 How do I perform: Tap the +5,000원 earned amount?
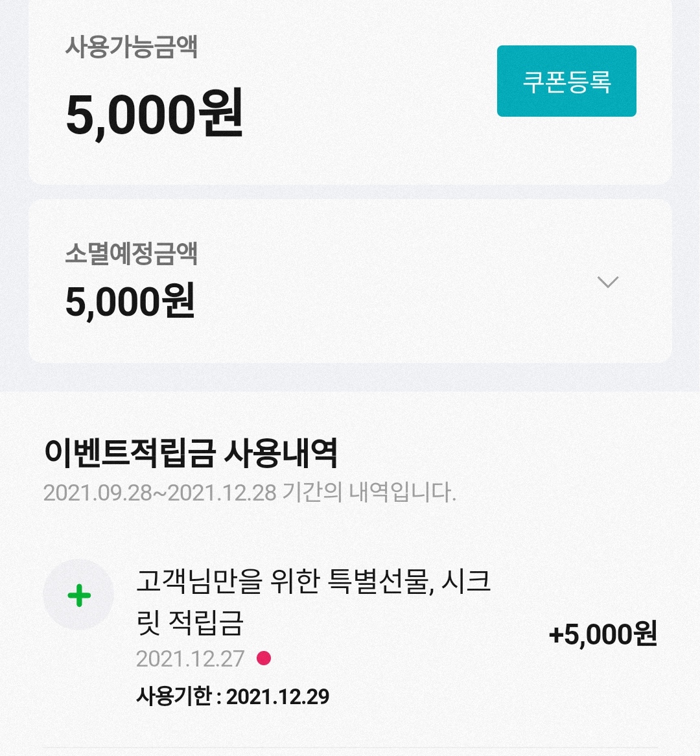(x=603, y=634)
